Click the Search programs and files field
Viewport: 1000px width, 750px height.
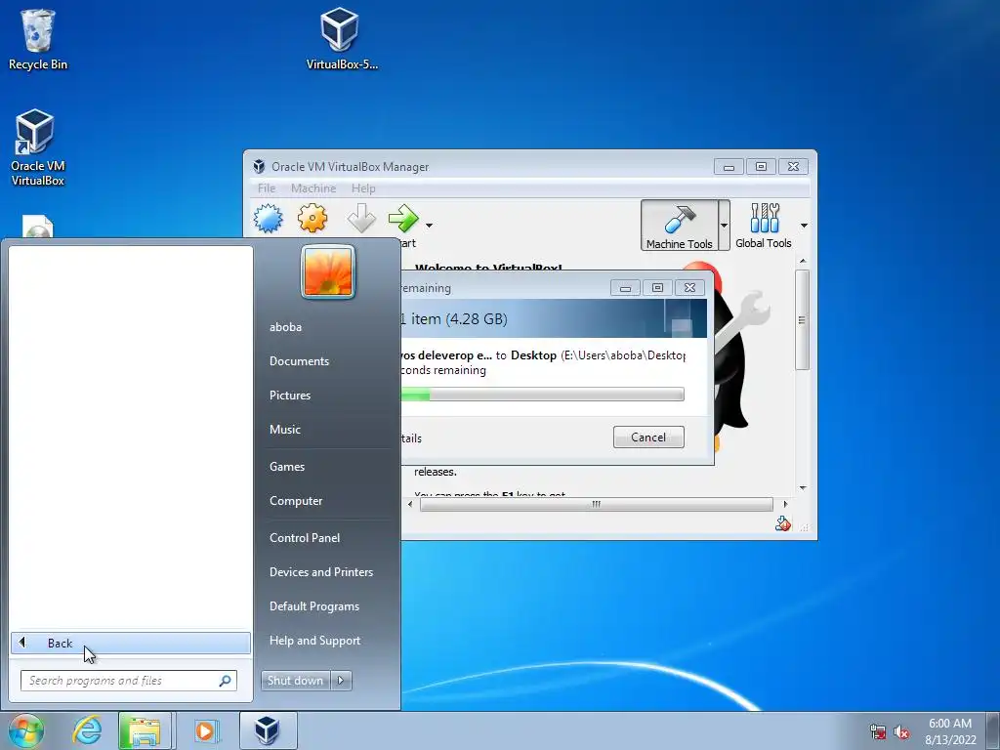128,681
